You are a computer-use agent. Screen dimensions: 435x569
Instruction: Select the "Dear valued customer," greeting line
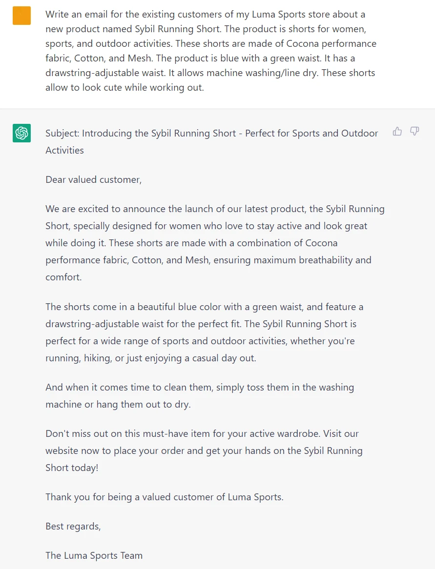(x=94, y=179)
